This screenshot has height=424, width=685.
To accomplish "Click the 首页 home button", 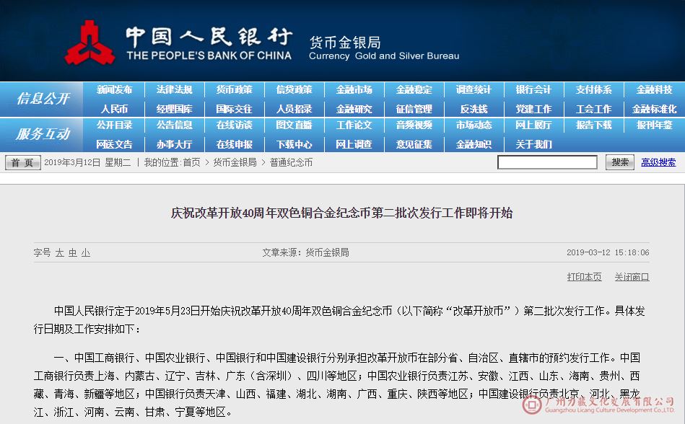I will (x=23, y=163).
